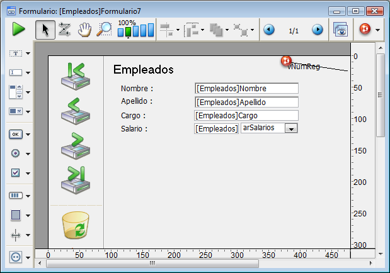Select the [Empleados]Cargo field
Viewport: 390px width, 273px height.
(246, 116)
